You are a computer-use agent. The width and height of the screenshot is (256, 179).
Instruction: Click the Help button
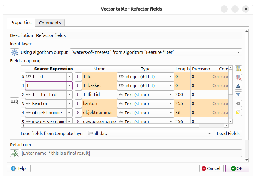(x=19, y=168)
